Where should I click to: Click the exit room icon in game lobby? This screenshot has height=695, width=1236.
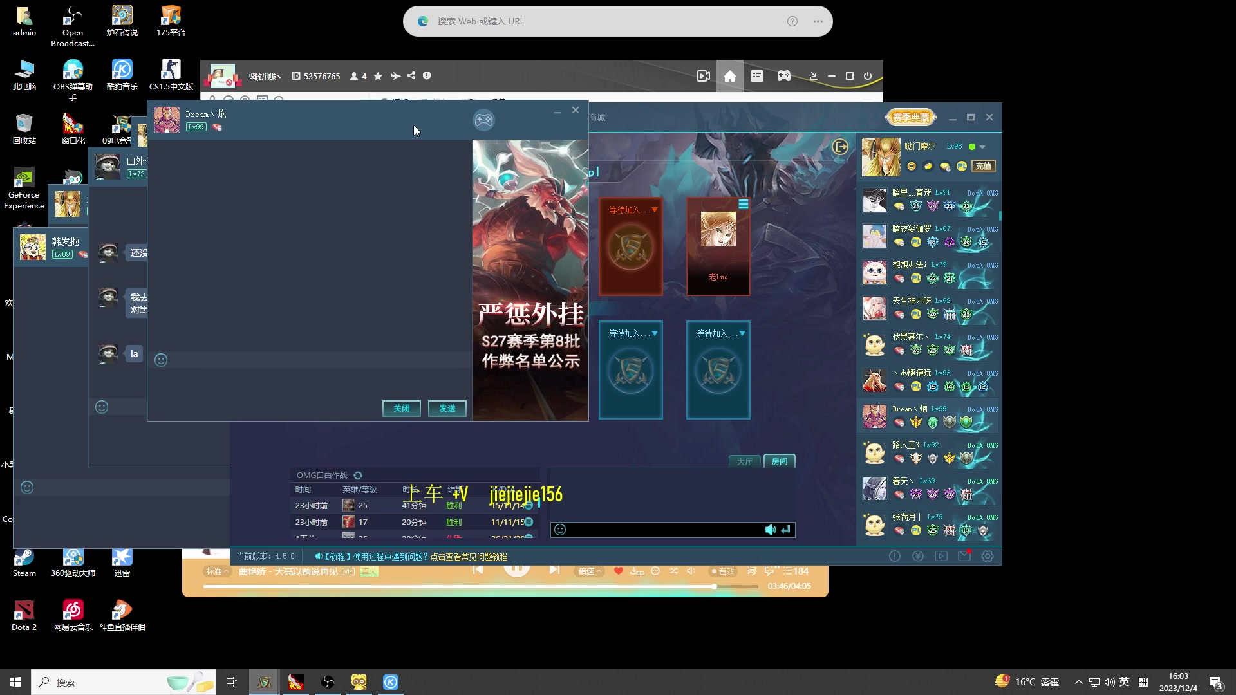(x=840, y=147)
